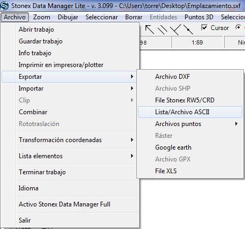Select the perpendicular line tool icon
This screenshot has height=229, width=245.
[x=175, y=29]
